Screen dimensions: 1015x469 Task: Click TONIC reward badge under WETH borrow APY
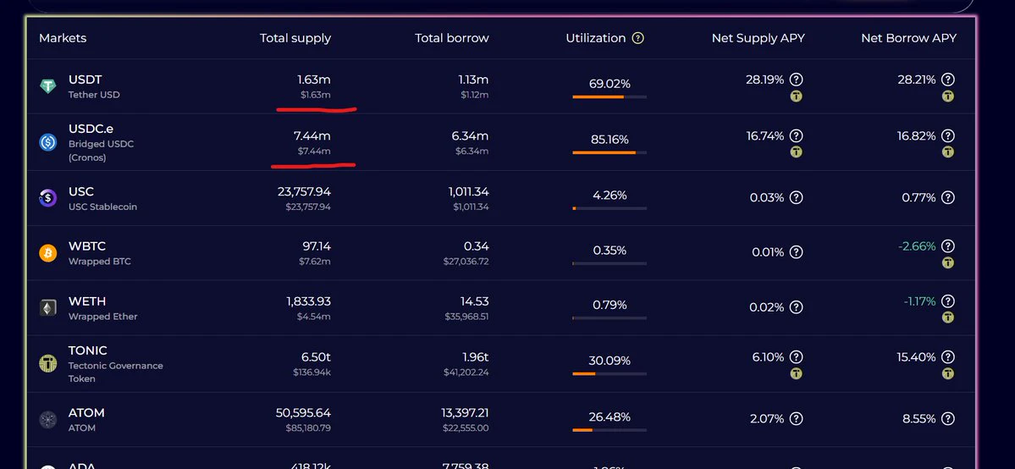click(947, 318)
